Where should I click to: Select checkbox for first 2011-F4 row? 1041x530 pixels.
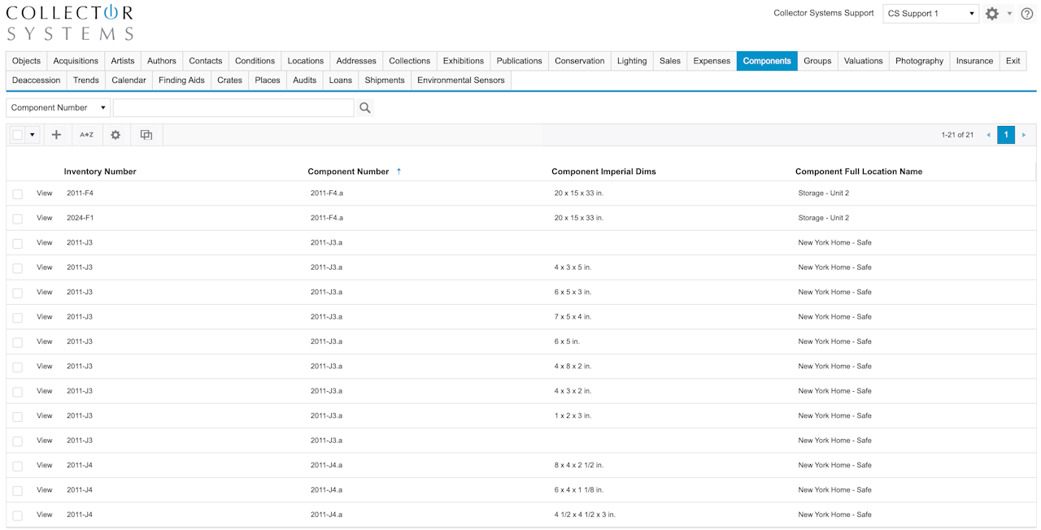coord(18,194)
